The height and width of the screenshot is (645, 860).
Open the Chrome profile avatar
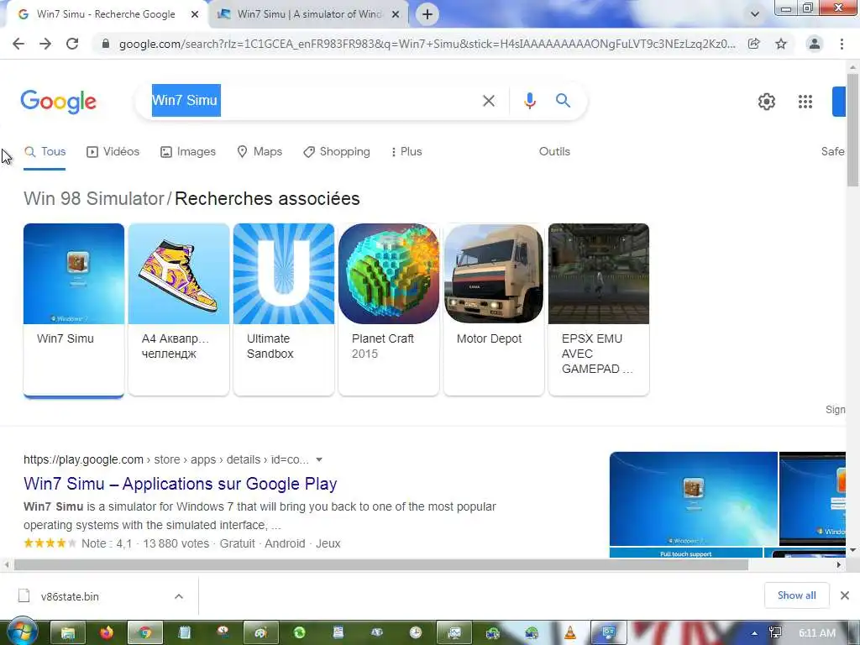(815, 44)
